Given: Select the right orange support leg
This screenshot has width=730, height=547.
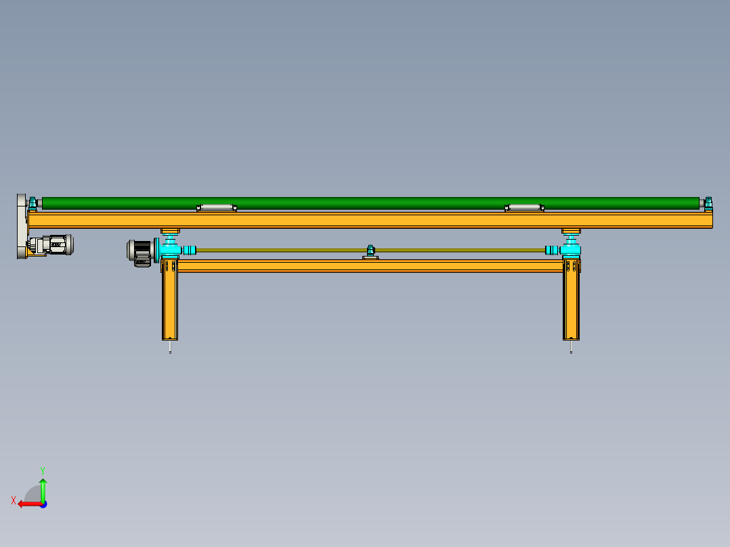Looking at the screenshot, I should coord(572,301).
